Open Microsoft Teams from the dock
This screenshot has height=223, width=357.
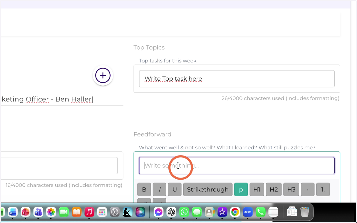point(38,212)
